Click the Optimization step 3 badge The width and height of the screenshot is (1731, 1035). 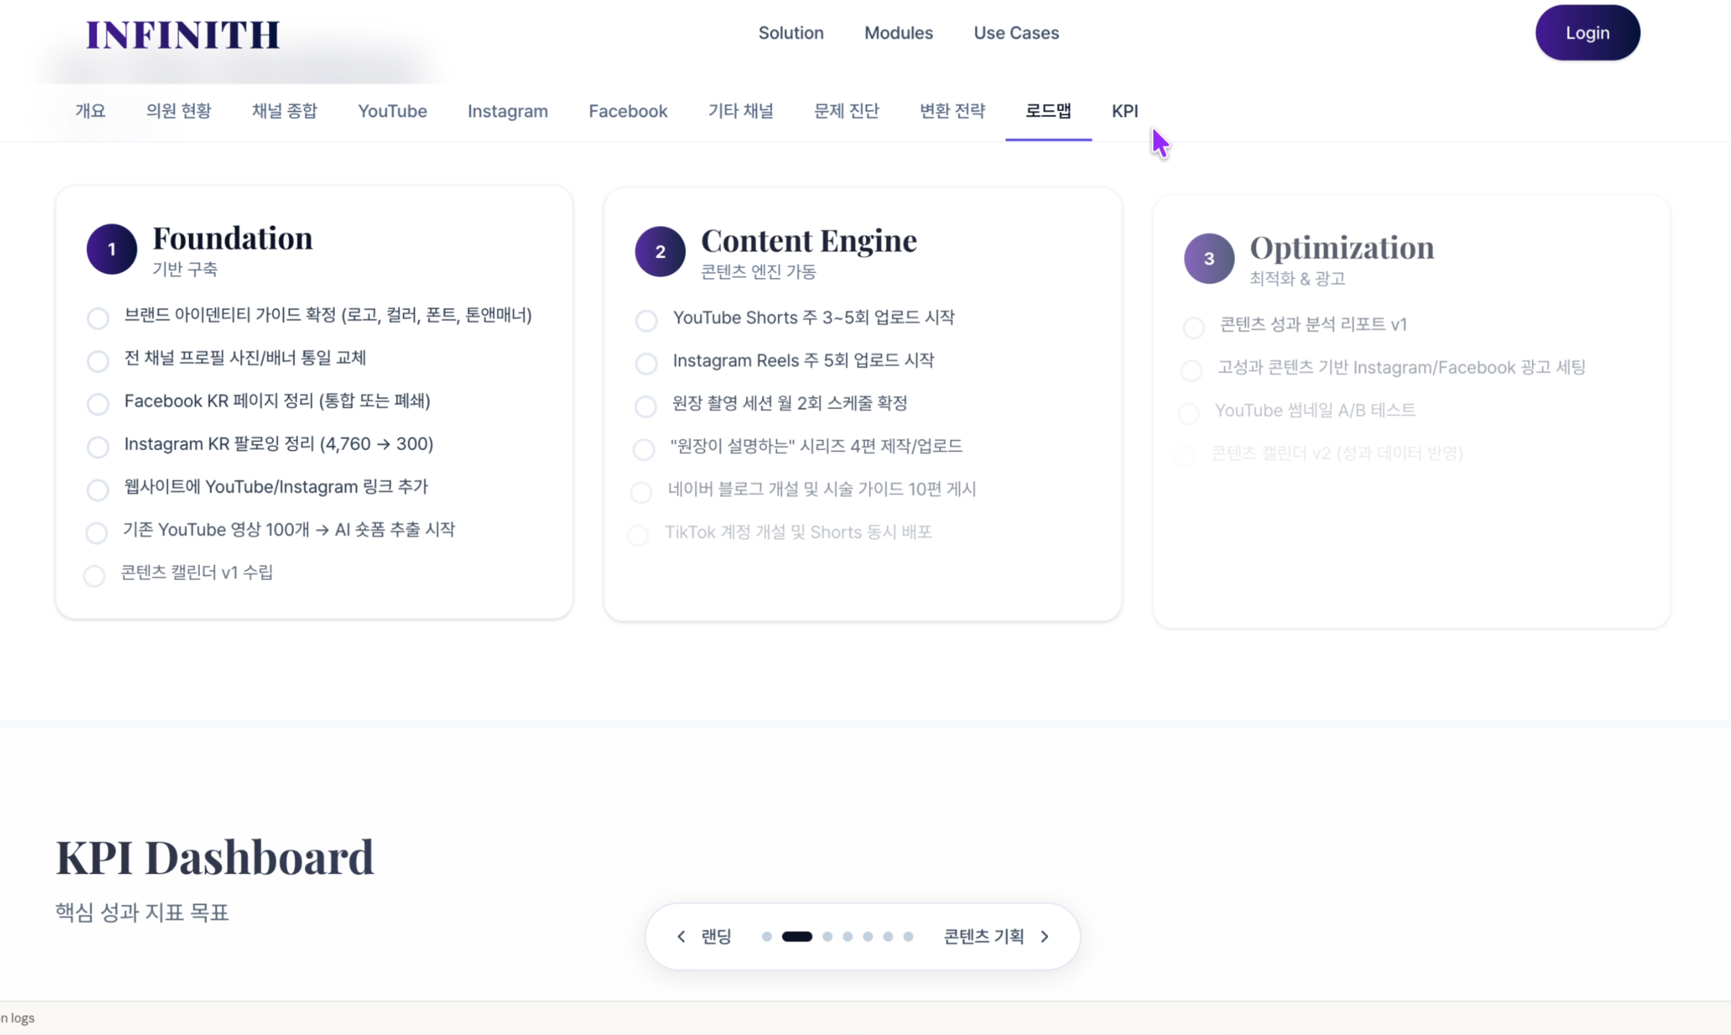click(x=1208, y=259)
